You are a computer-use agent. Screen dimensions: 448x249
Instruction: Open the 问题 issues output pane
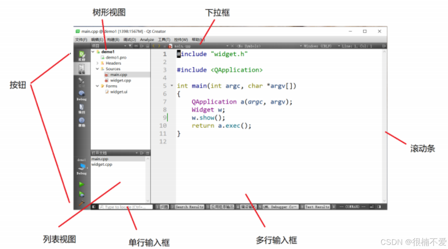tap(162, 207)
